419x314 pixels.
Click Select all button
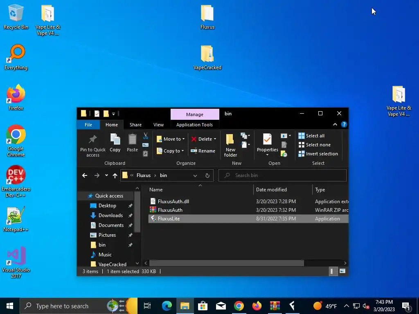(311, 136)
